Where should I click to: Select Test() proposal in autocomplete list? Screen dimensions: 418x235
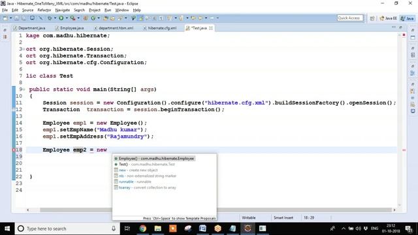[144, 164]
